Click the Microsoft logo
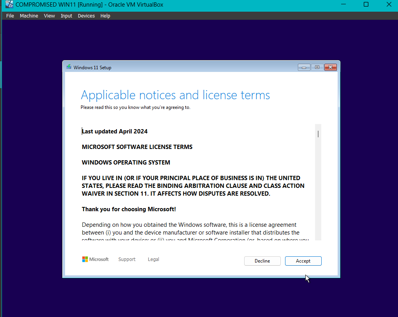This screenshot has height=317, width=398. (95, 259)
